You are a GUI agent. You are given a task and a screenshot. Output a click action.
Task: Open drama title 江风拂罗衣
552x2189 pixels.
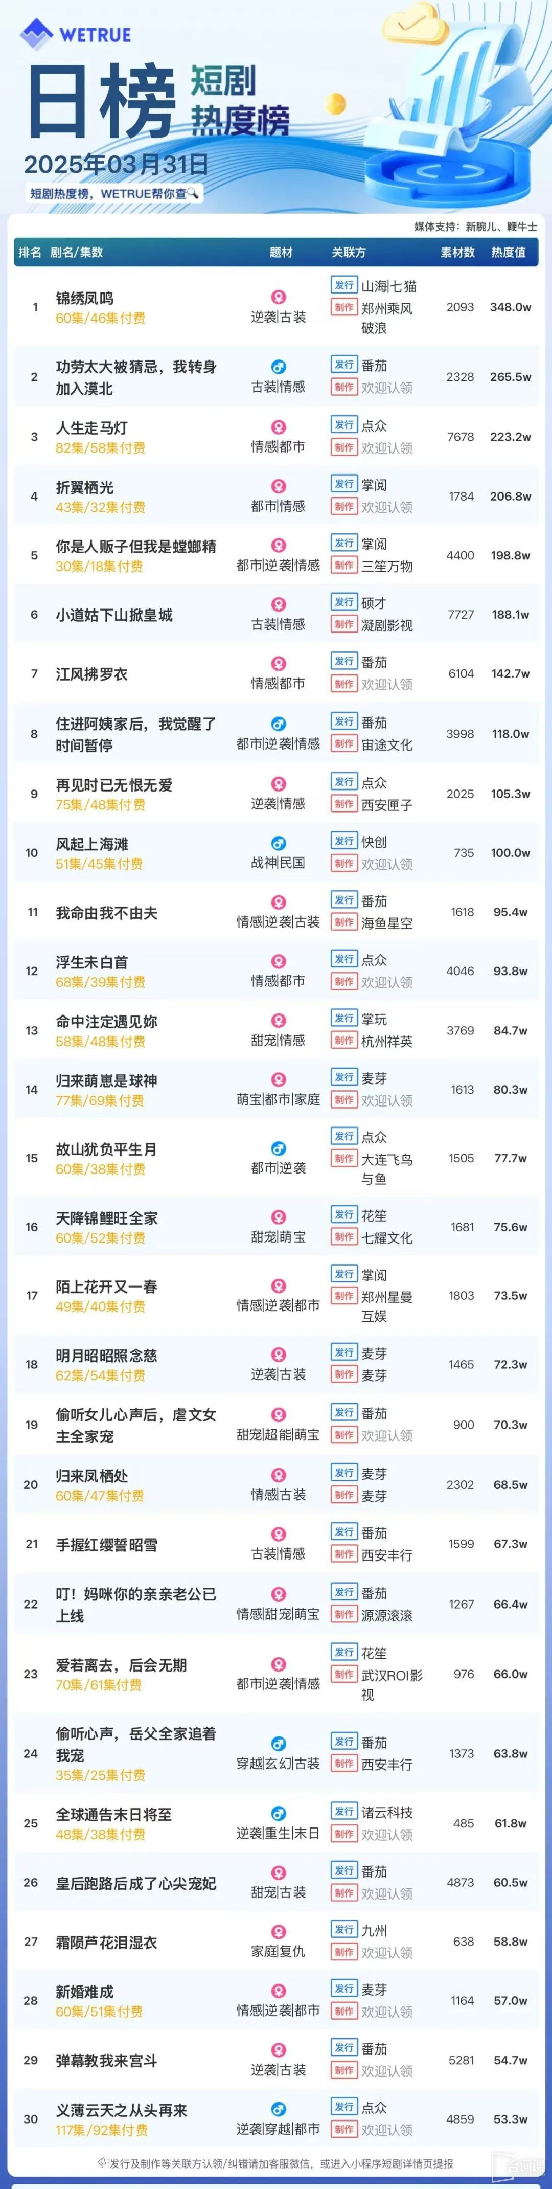pos(91,674)
